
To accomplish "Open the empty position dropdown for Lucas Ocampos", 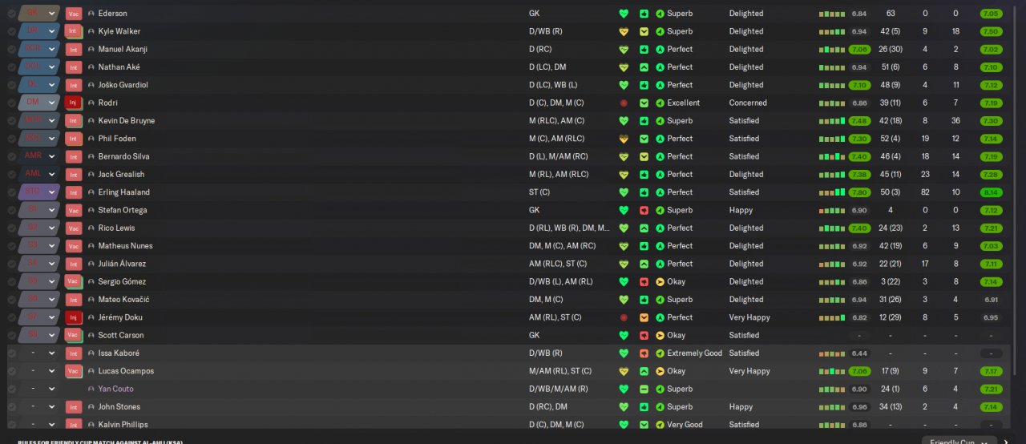I will [x=39, y=371].
